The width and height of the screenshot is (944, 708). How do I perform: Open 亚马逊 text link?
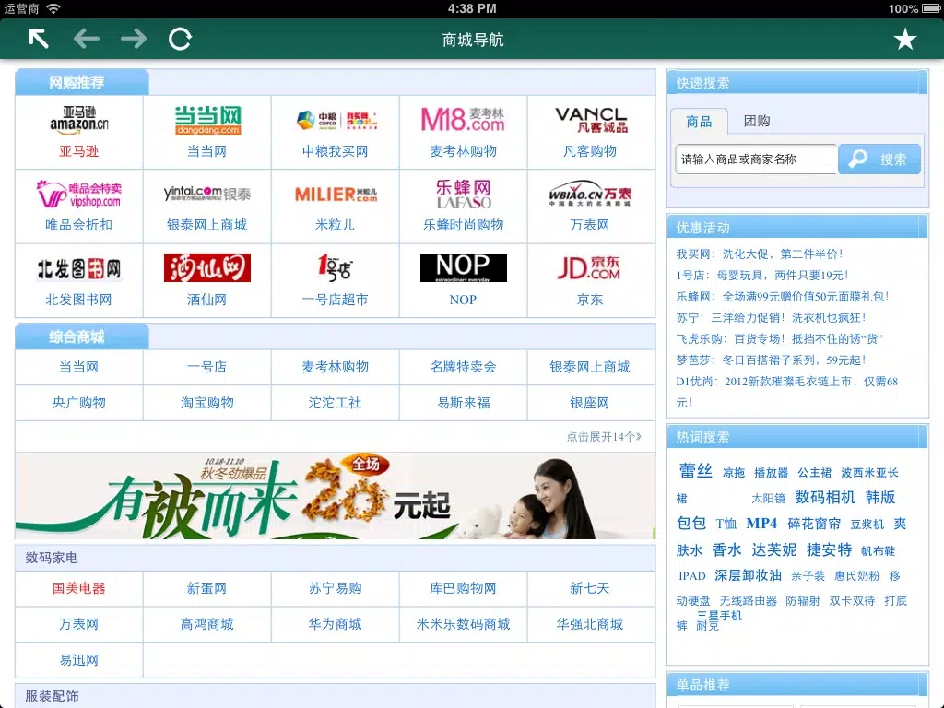(x=79, y=151)
